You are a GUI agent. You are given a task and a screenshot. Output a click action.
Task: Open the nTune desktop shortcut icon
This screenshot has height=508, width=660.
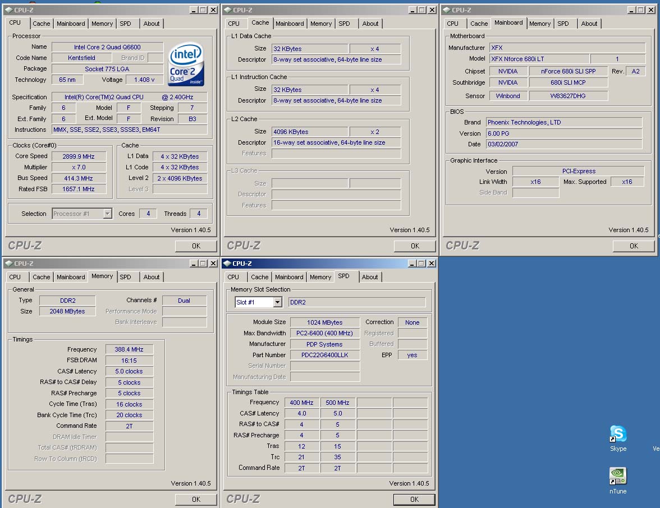618,476
